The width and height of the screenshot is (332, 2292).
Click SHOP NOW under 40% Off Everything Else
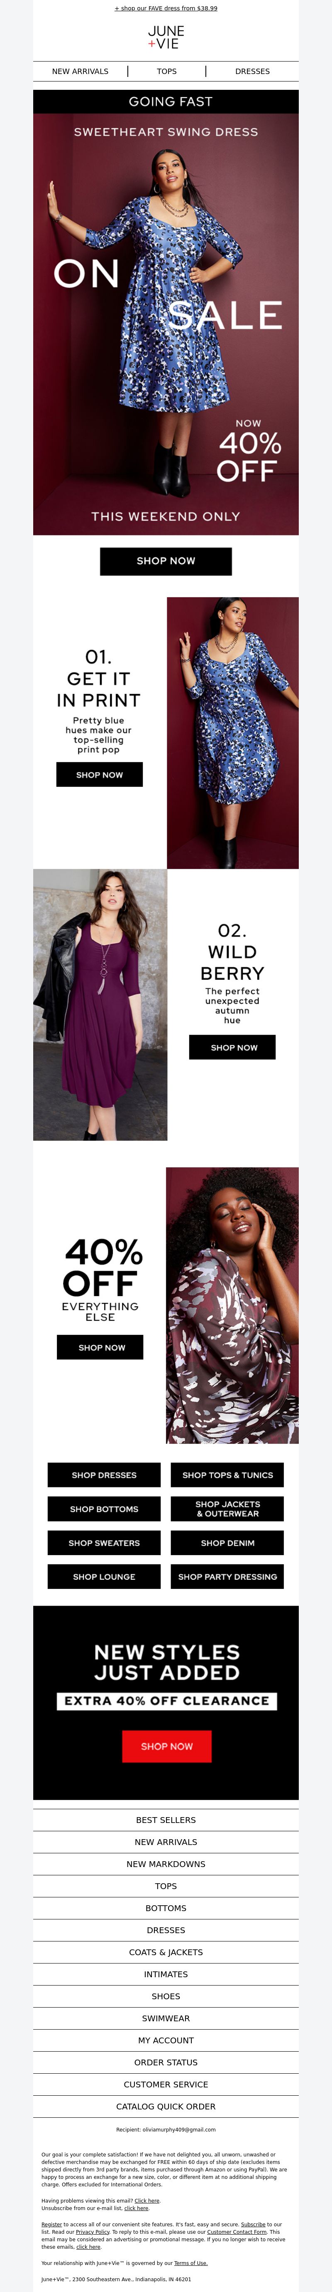pos(100,1347)
